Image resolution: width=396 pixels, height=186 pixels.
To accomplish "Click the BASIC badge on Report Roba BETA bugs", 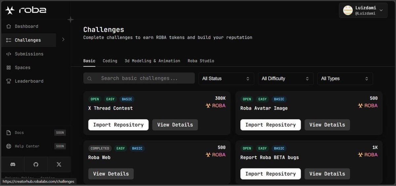I will (279, 148).
